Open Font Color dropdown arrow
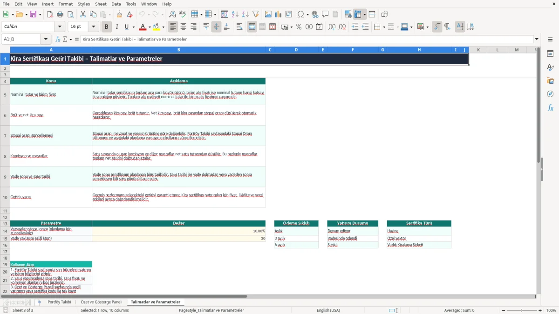This screenshot has width=559, height=314. click(149, 27)
